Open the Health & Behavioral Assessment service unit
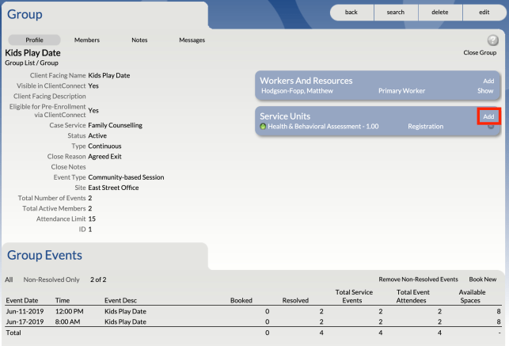 [x=323, y=126]
